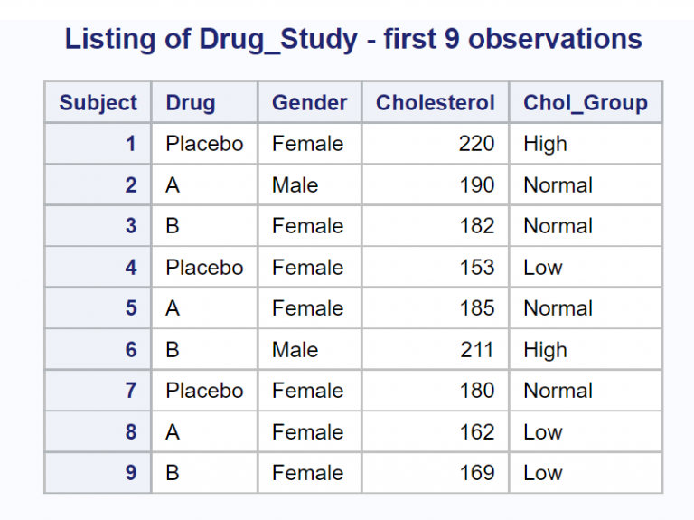The image size is (694, 520).
Task: Select subject number 9 row header
Action: (131, 473)
